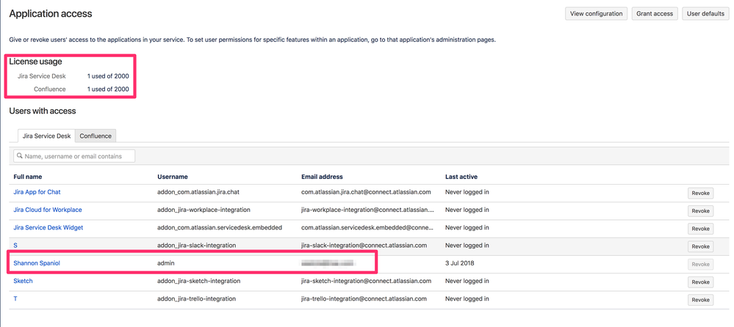Viewport: 734px width, 327px height.
Task: Focus the name, username or email search field
Action: tap(74, 156)
